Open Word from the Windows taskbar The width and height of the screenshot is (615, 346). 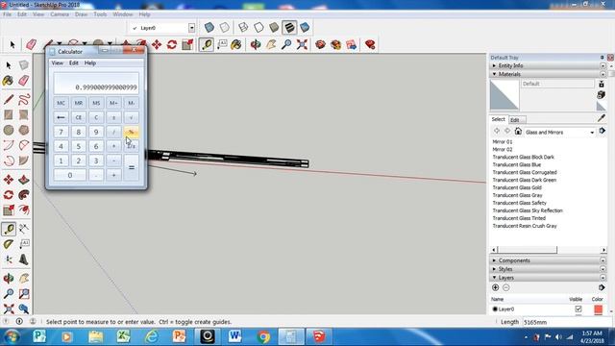[x=234, y=336]
